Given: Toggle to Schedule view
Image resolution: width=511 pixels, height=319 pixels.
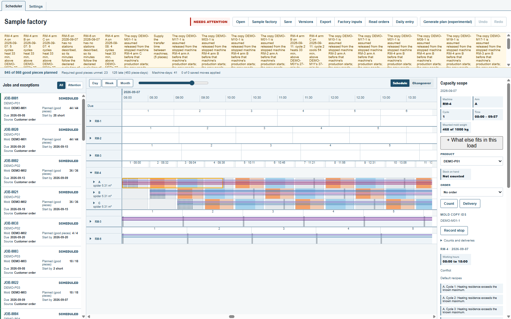Looking at the screenshot, I should point(400,83).
